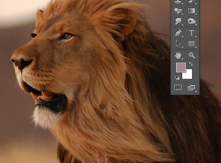Select the Sponge tool
Image resolution: width=221 pixels, height=163 pixels.
192,21
